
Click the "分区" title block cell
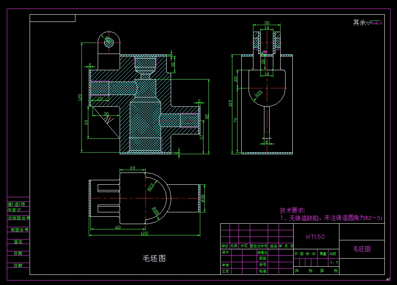coord(244,246)
